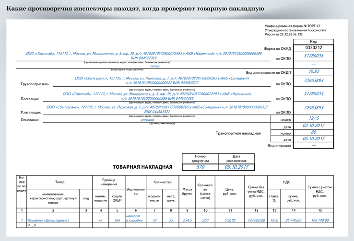This screenshot has width=354, height=241.
Task: Select the contract number 12/5
Action: (314, 118)
